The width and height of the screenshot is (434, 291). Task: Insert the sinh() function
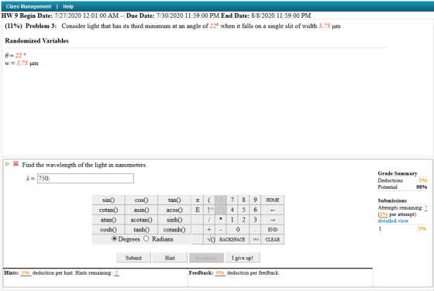[174, 220]
